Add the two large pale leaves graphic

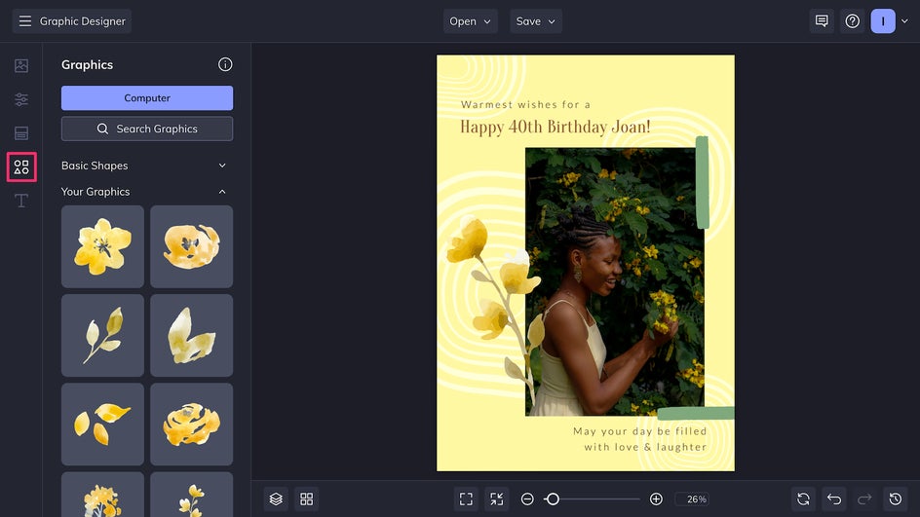191,335
